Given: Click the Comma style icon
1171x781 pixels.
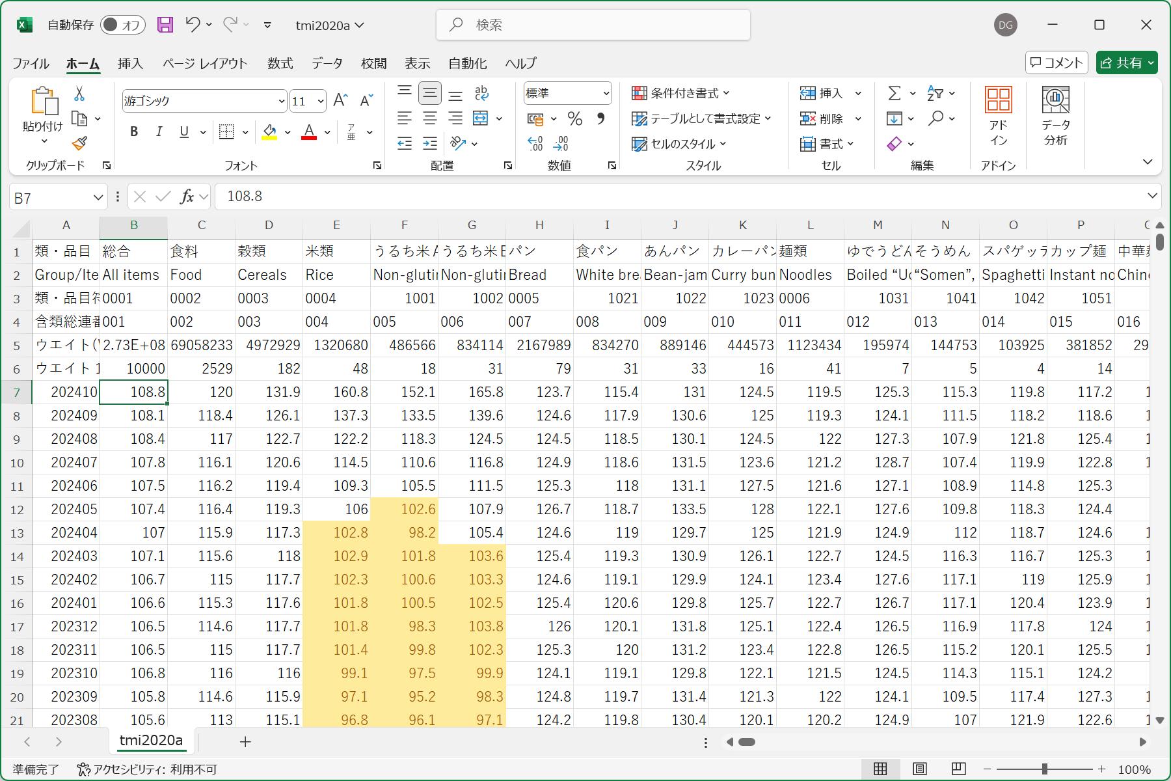Looking at the screenshot, I should point(600,118).
